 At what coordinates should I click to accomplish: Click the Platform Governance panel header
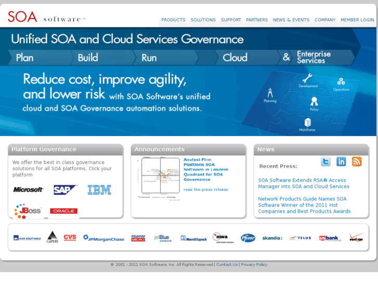[66, 150]
